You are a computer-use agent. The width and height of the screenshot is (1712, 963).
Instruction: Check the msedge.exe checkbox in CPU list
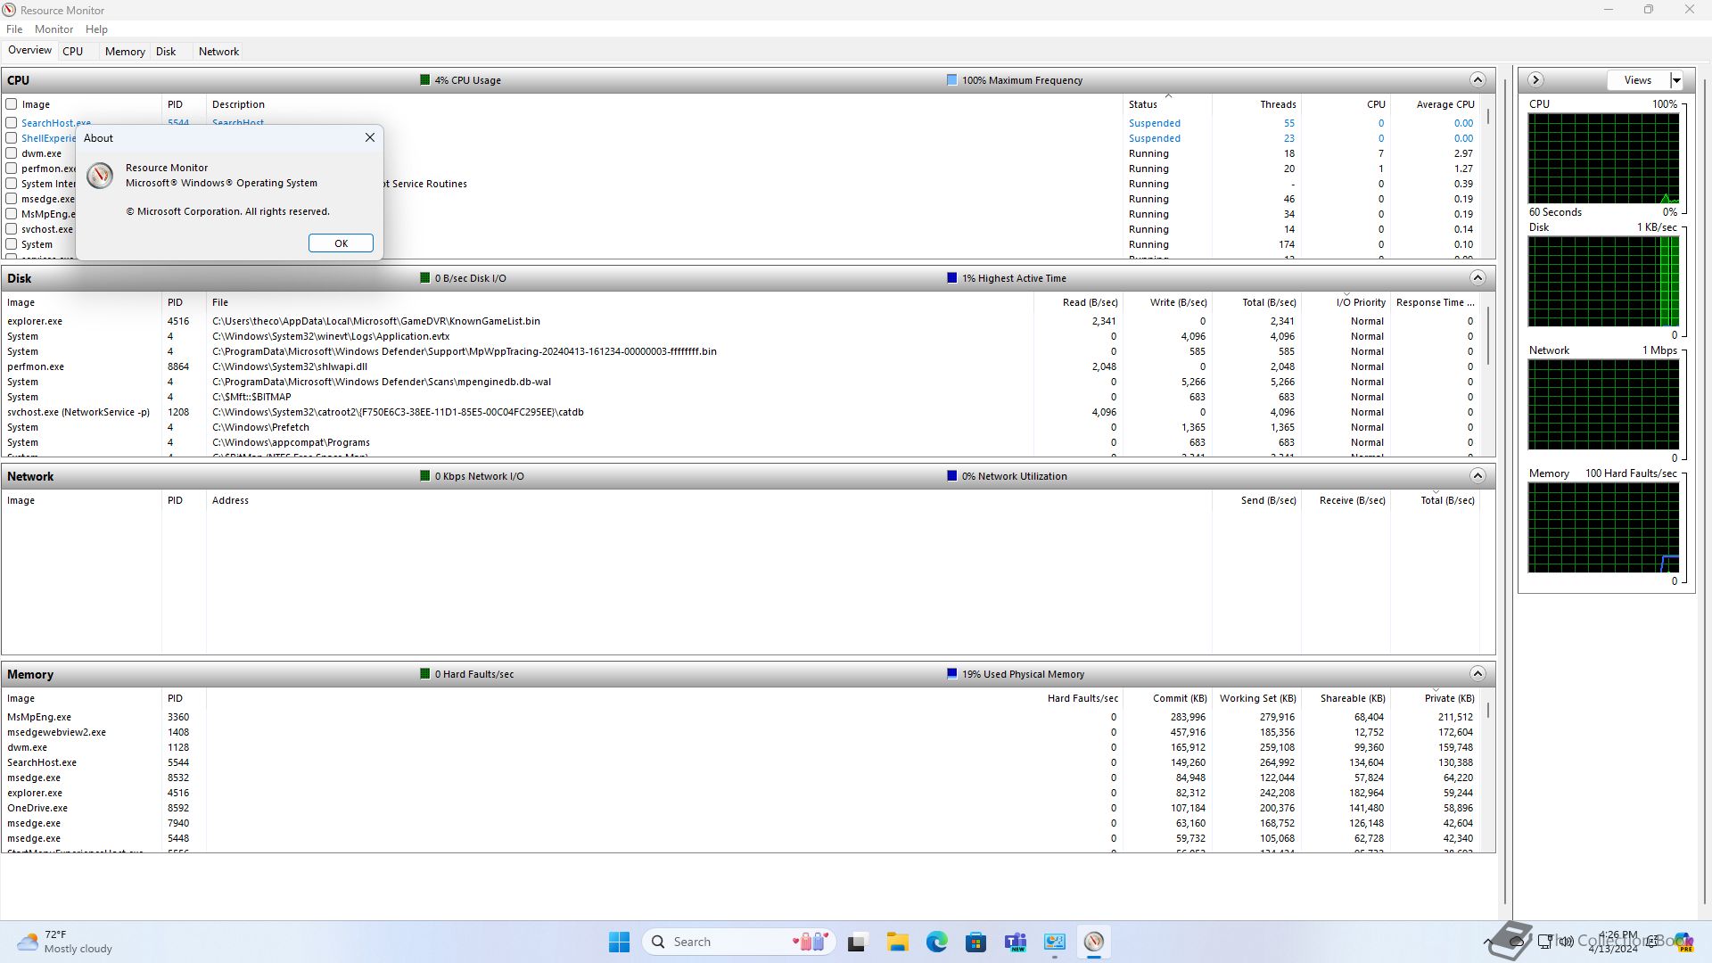pos(12,199)
